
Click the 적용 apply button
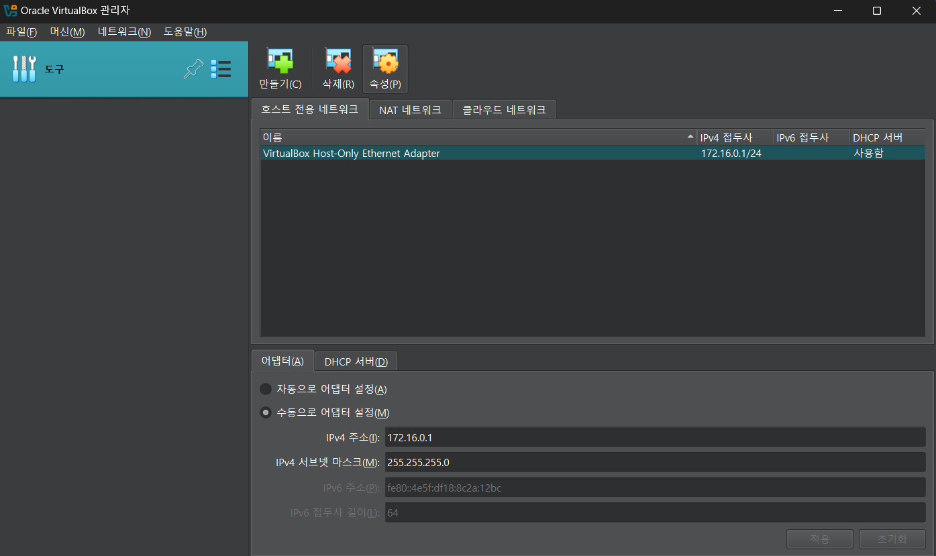pos(820,539)
